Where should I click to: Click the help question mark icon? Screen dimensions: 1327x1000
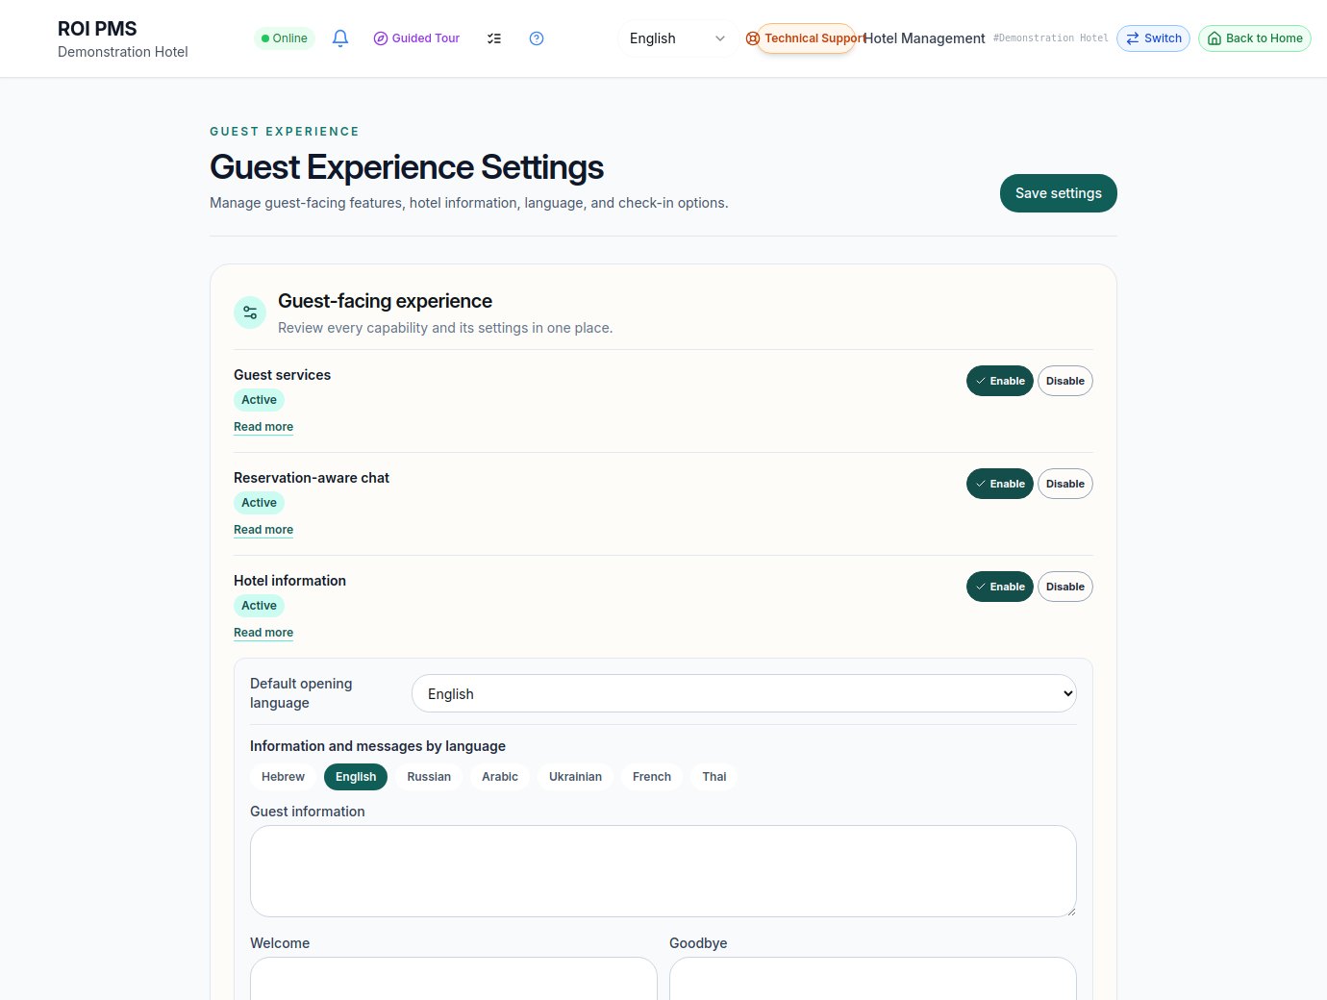[537, 38]
